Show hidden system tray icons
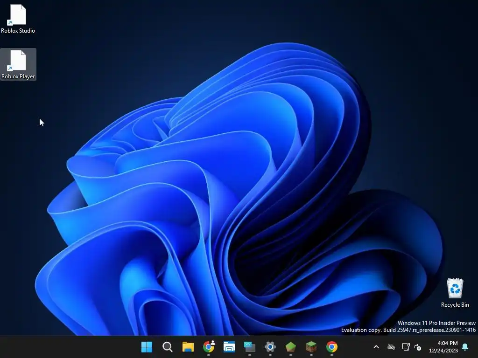Image resolution: width=478 pixels, height=358 pixels. [x=376, y=347]
